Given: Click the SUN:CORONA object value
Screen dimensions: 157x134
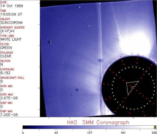Looking at the screenshot, I should (x=12, y=23).
